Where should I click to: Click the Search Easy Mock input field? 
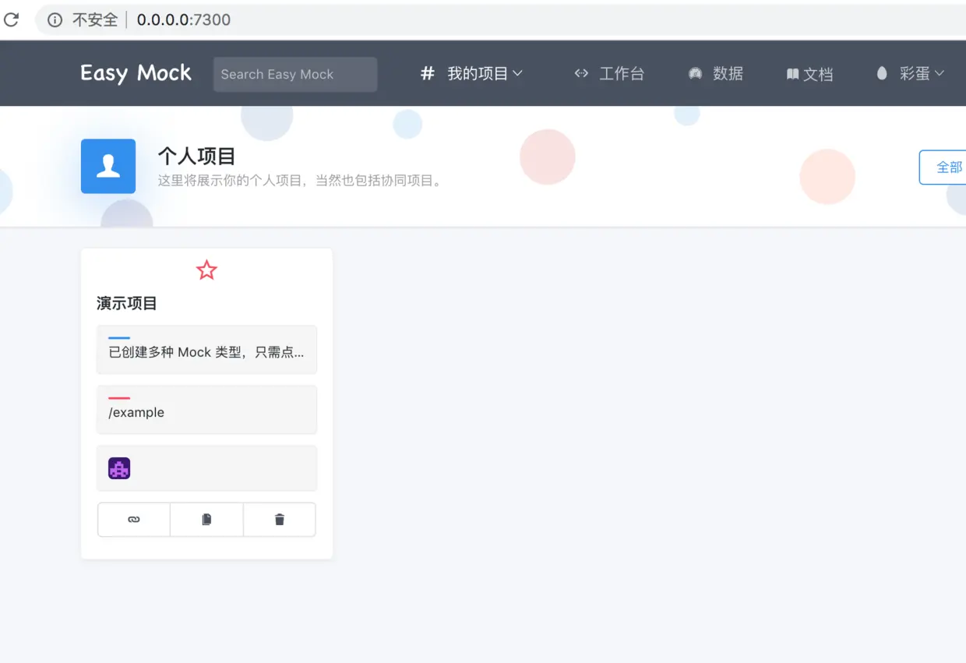pos(294,74)
